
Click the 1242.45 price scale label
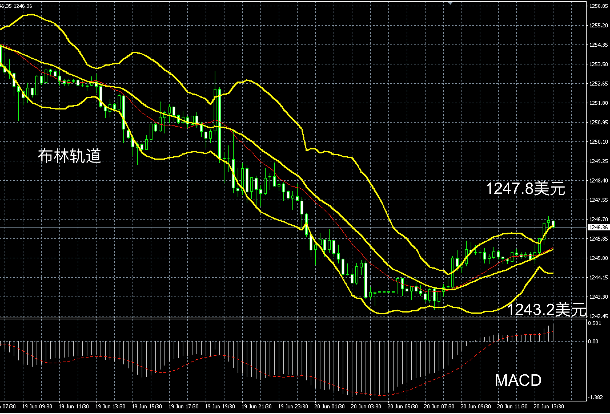[x=599, y=316]
